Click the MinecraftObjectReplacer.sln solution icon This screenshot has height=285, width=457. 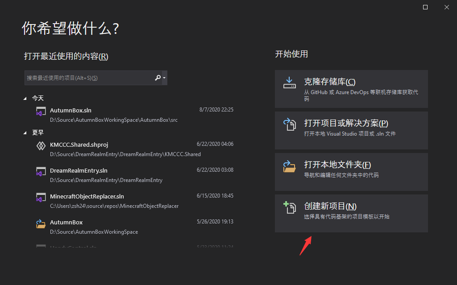pyautogui.click(x=41, y=198)
